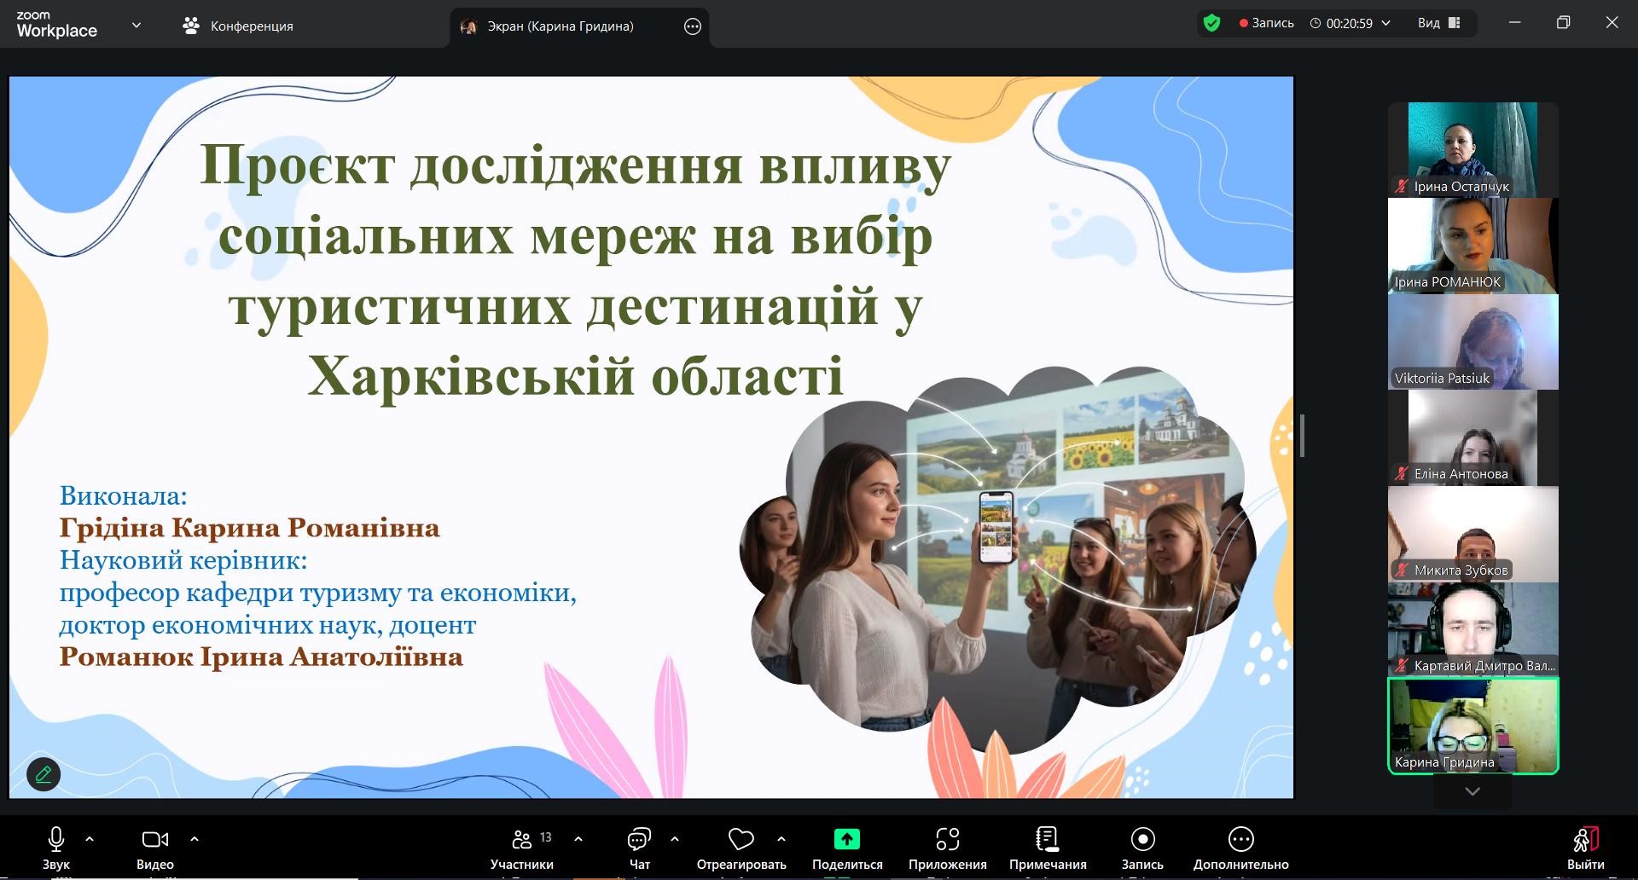Click the Отреагировать reactions heart icon

pyautogui.click(x=741, y=840)
